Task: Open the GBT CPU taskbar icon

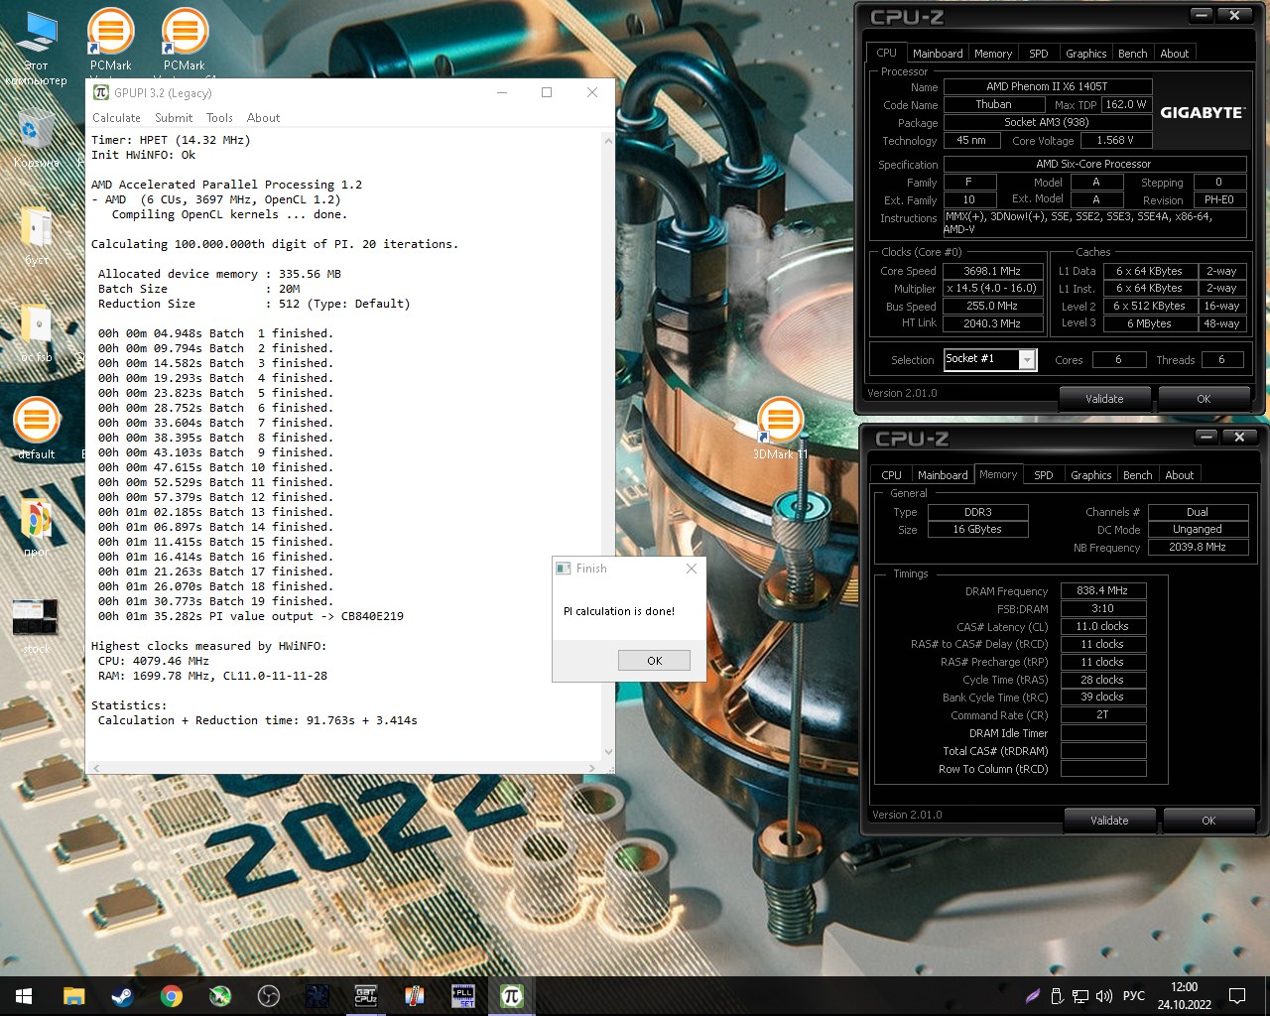Action: [365, 996]
